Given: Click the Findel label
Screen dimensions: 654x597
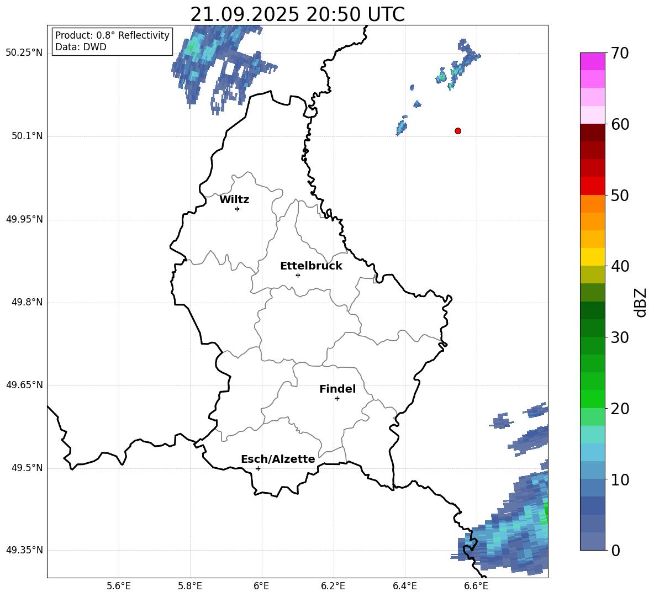Looking at the screenshot, I should (337, 389).
